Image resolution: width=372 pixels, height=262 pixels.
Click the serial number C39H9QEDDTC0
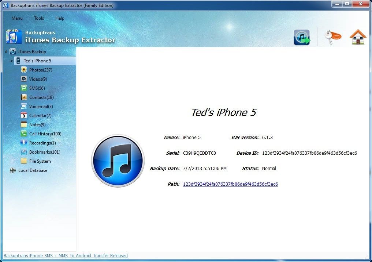click(x=200, y=153)
